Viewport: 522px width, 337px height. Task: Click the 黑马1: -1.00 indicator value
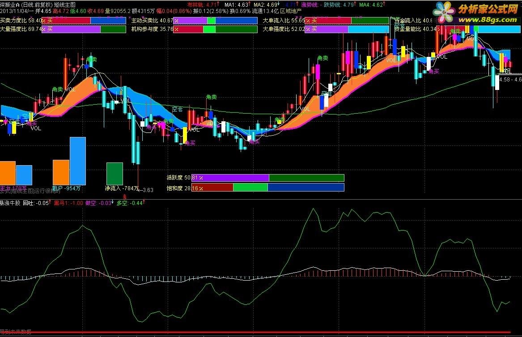tap(68, 203)
